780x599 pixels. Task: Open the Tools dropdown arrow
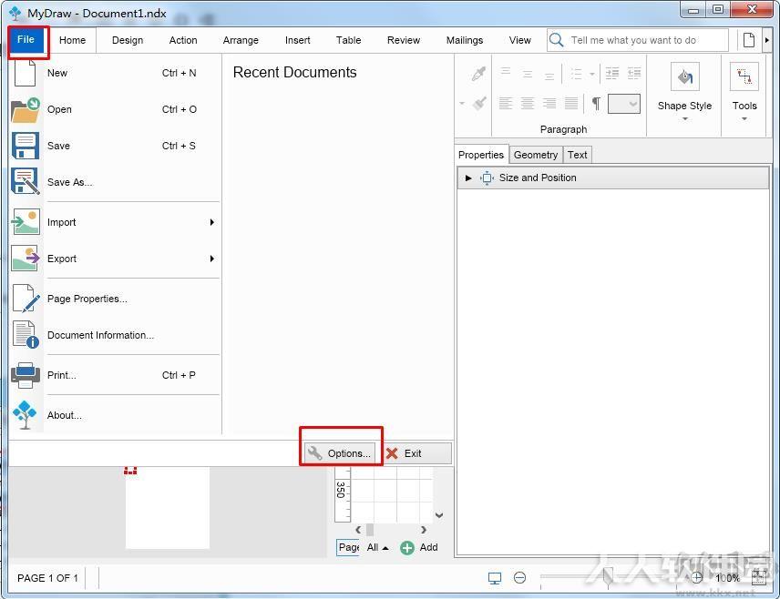pos(744,119)
